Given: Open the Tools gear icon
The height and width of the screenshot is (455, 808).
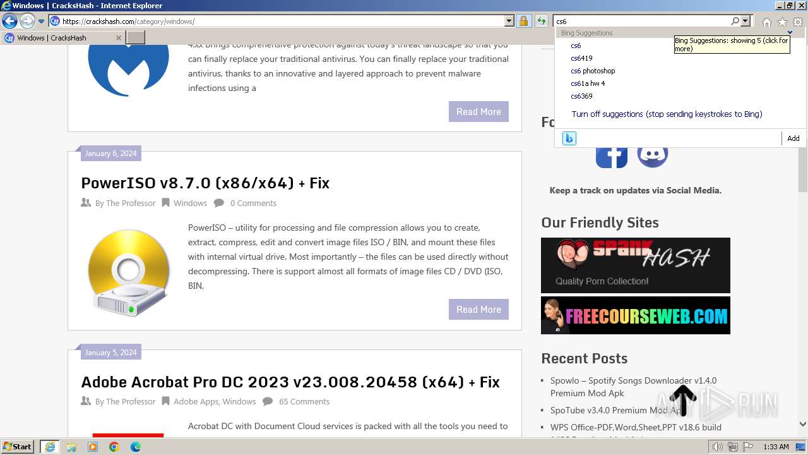Looking at the screenshot, I should [798, 22].
